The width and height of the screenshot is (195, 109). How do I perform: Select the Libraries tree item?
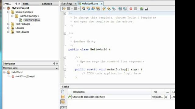pyautogui.click(x=20, y=28)
